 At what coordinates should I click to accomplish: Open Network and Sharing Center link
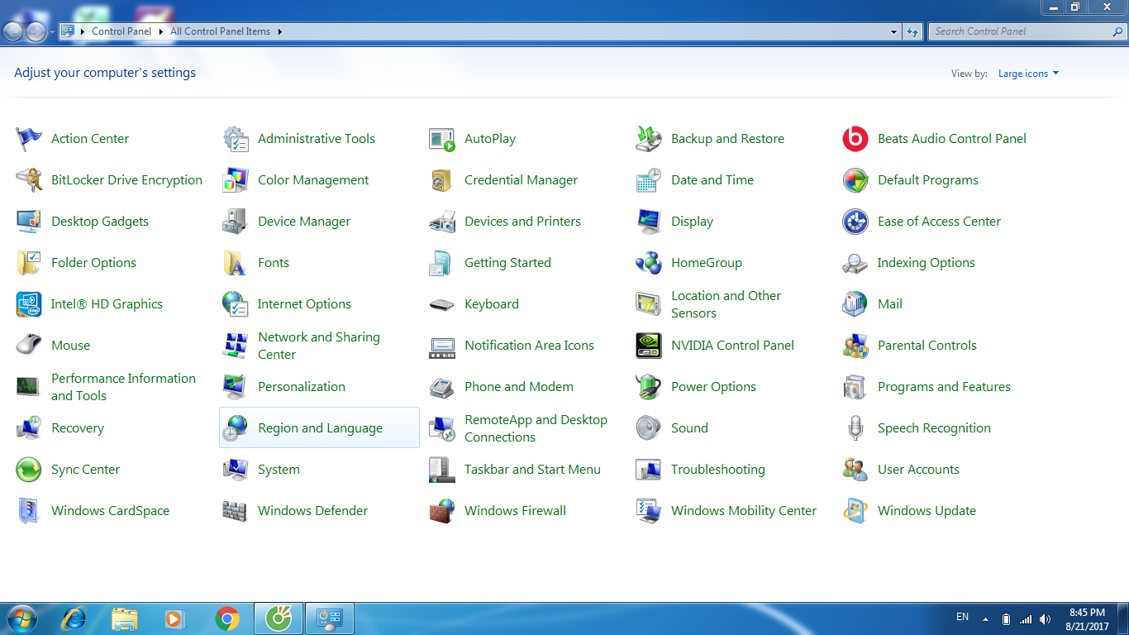pyautogui.click(x=319, y=346)
